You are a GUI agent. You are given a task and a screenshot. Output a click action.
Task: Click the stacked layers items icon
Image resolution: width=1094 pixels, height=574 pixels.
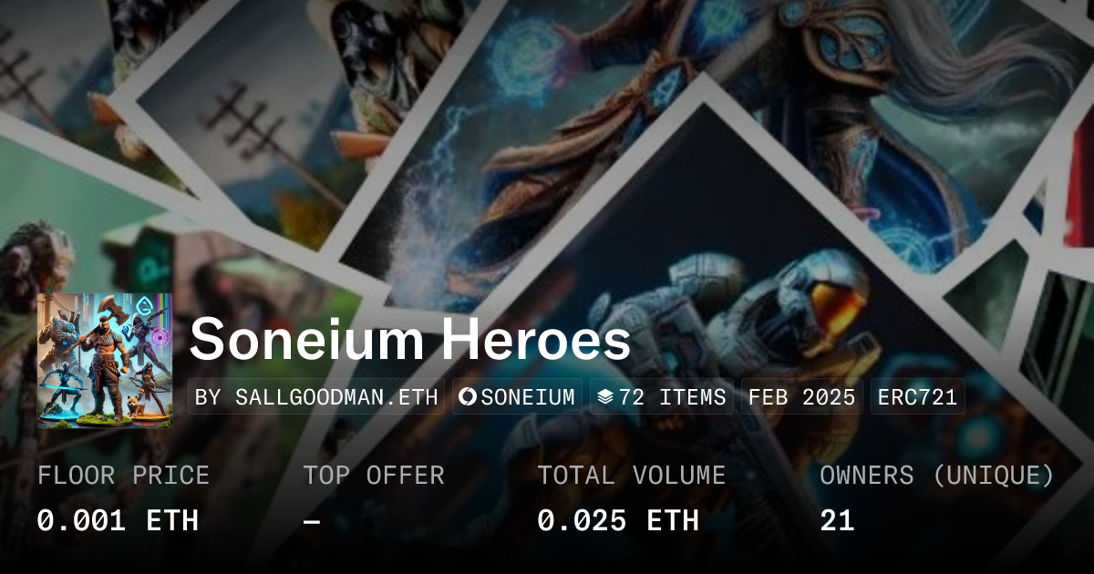pyautogui.click(x=605, y=397)
